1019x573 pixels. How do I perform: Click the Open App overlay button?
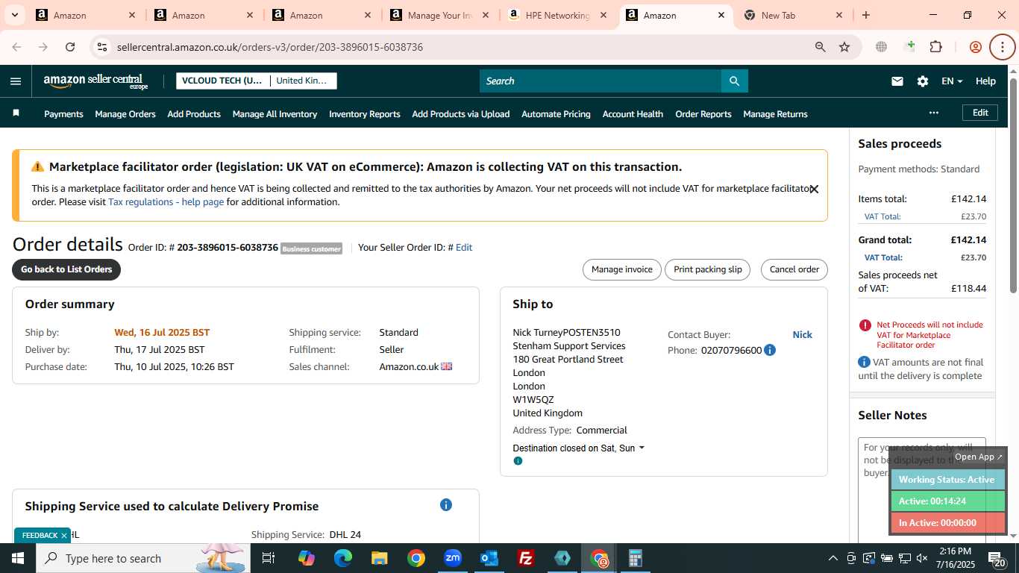(x=979, y=457)
